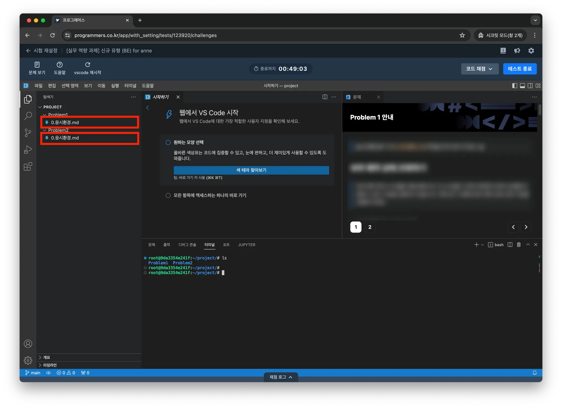Open the 코드 채점 dropdown
Viewport: 562px width, 408px height.
pyautogui.click(x=479, y=69)
